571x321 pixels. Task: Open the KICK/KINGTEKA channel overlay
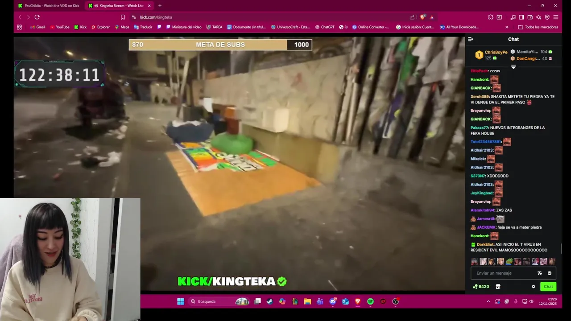(232, 281)
